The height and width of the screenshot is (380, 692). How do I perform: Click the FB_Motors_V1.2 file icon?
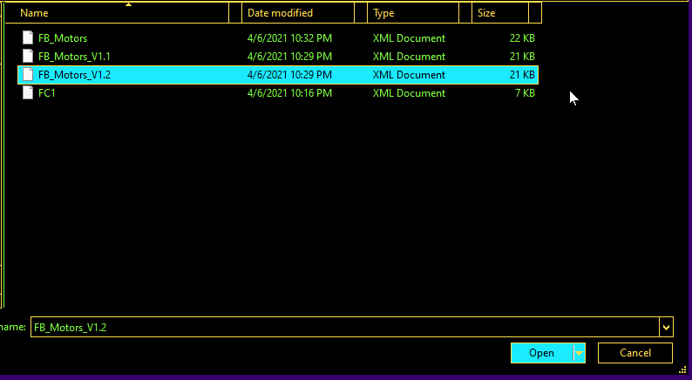[x=28, y=75]
